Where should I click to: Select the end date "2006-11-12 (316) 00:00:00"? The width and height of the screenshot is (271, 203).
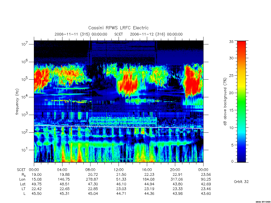(x=156, y=34)
